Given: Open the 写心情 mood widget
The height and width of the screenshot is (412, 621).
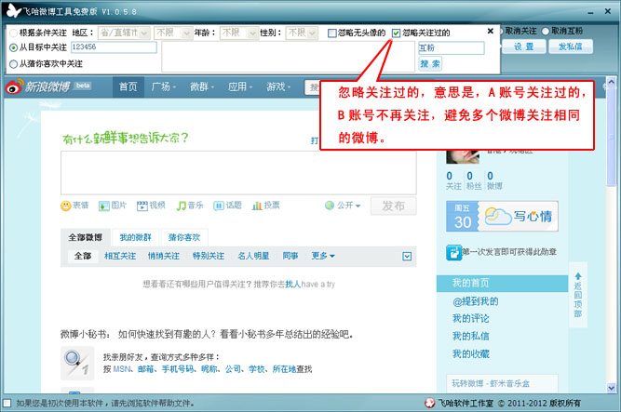Looking at the screenshot, I should pos(502,216).
